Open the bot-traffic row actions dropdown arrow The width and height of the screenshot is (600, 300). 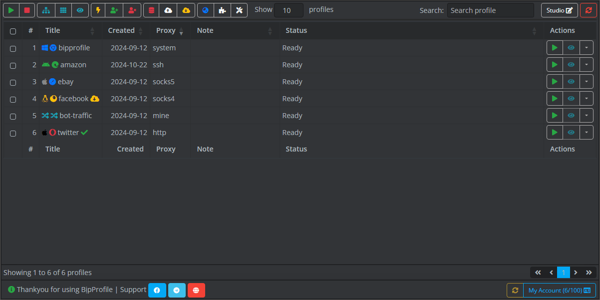point(587,116)
